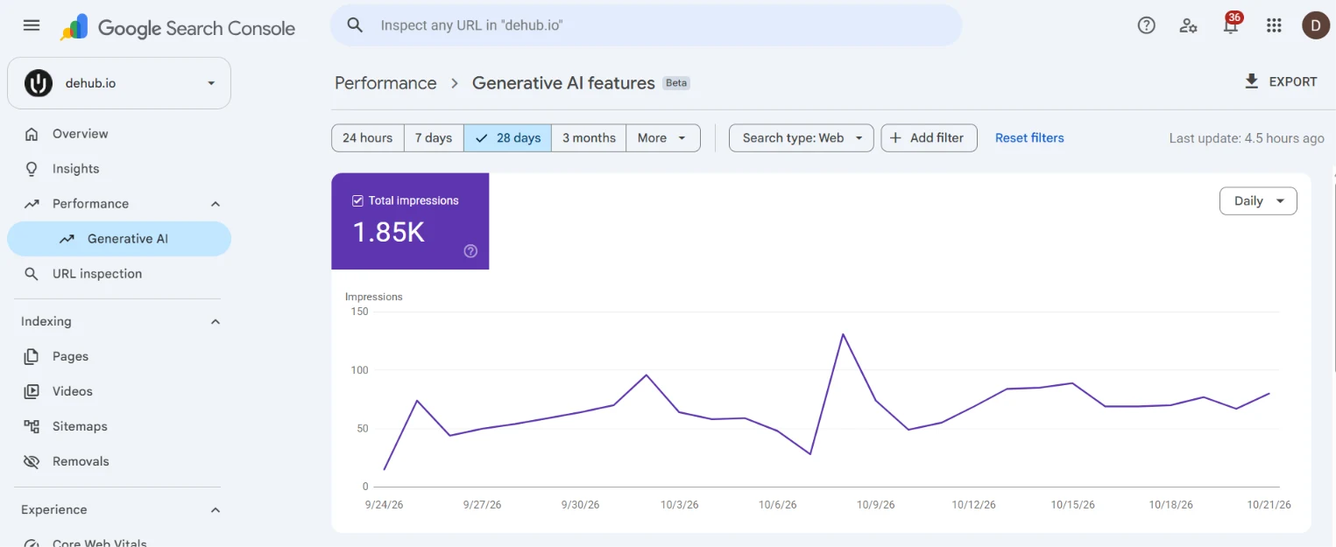Click the Insights lightbulb icon
Image resolution: width=1336 pixels, height=547 pixels.
pos(32,169)
